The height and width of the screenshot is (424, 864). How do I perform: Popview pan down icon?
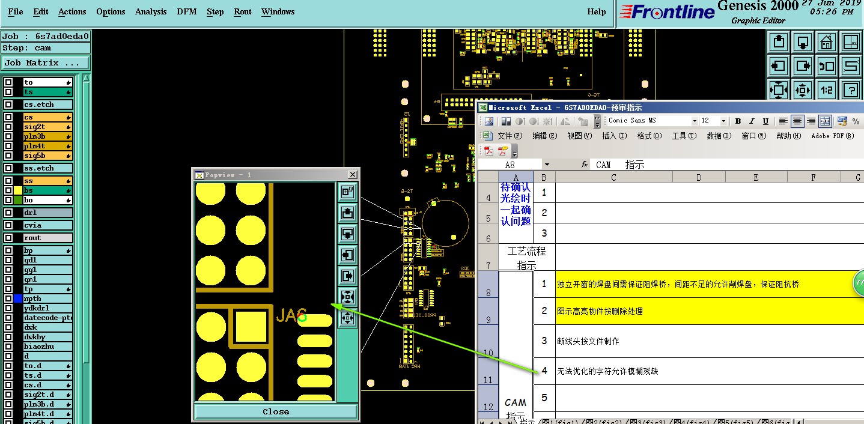tap(347, 234)
